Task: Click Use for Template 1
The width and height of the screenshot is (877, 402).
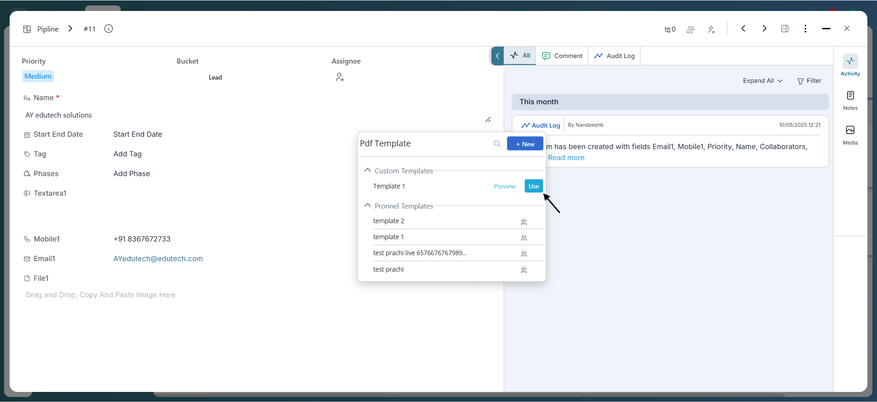Action: point(533,186)
